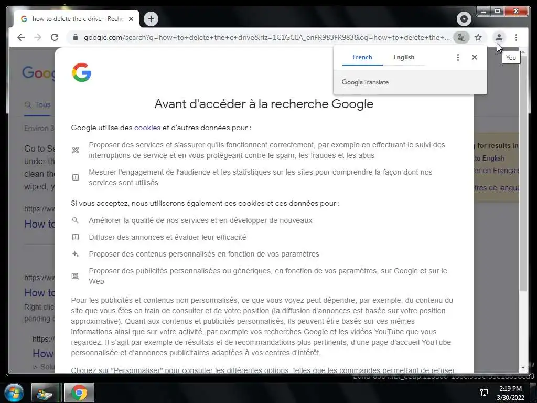Open the pinned Windows taskbar application
The height and width of the screenshot is (403, 537).
pos(46,393)
